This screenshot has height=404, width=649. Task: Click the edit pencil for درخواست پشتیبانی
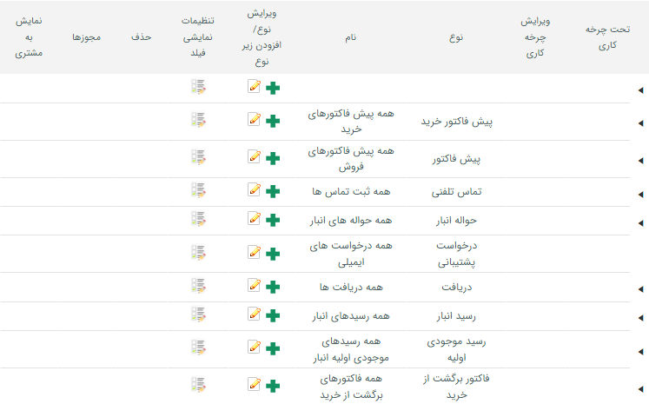254,253
